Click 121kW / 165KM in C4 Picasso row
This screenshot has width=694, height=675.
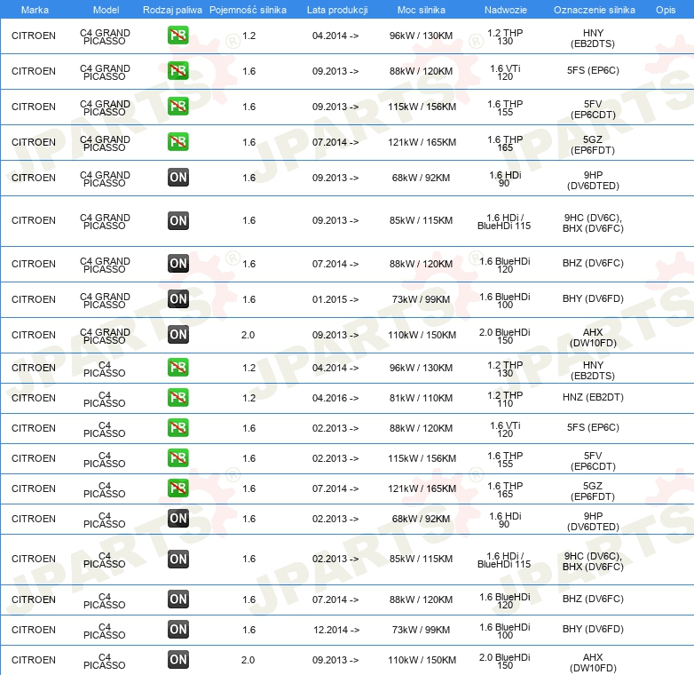(422, 488)
